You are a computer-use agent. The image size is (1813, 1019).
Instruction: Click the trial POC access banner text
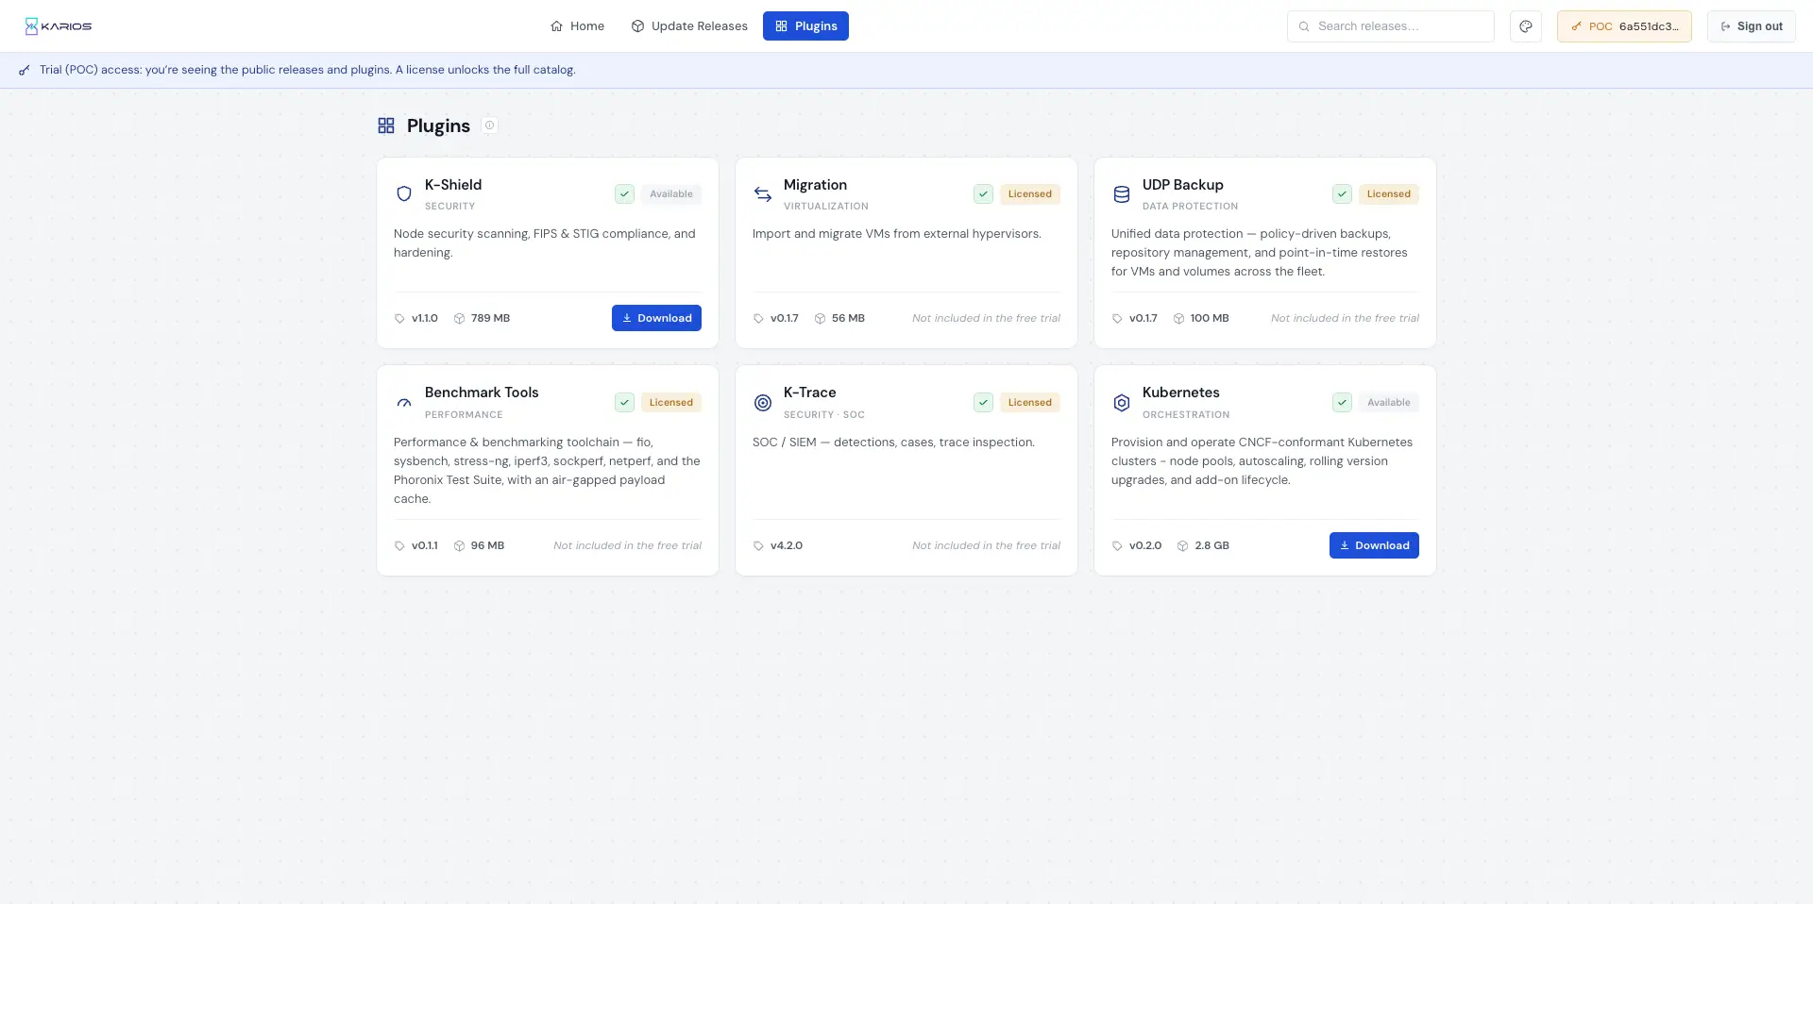coord(308,70)
